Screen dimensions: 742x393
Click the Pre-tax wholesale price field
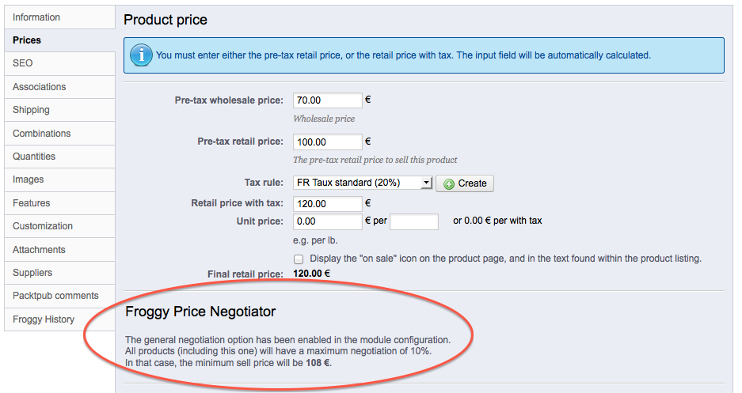pos(328,100)
